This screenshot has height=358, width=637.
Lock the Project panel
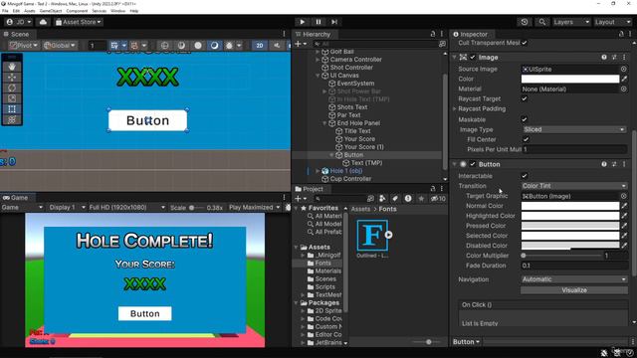pos(433,189)
